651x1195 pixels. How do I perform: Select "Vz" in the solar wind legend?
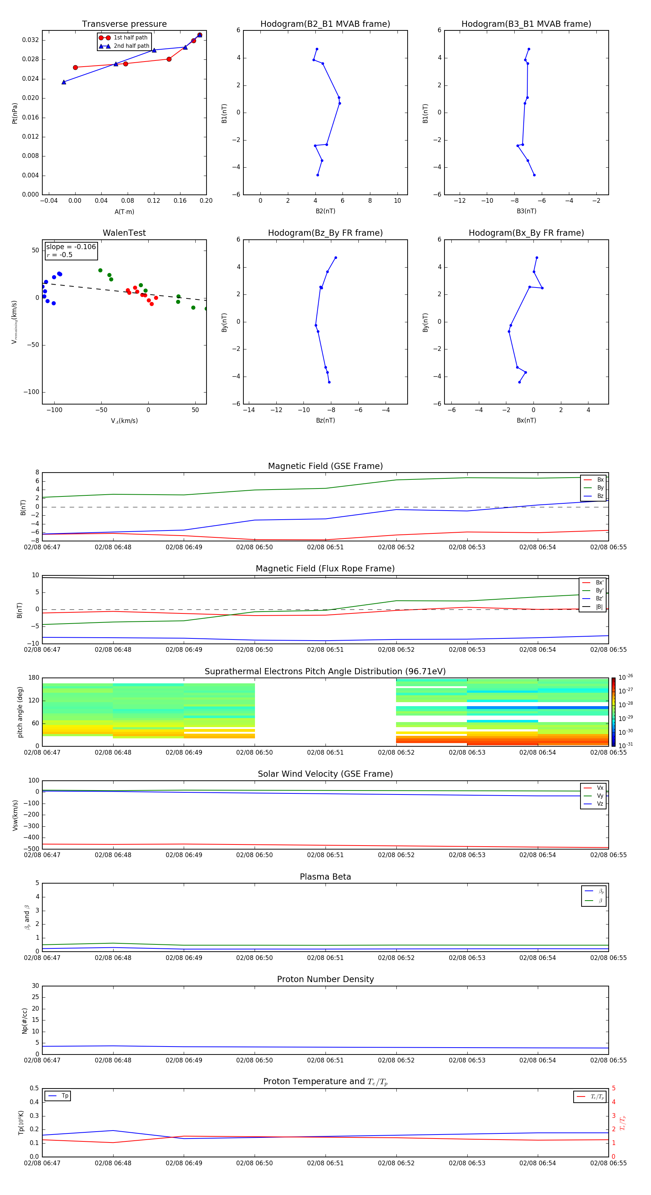tap(594, 804)
